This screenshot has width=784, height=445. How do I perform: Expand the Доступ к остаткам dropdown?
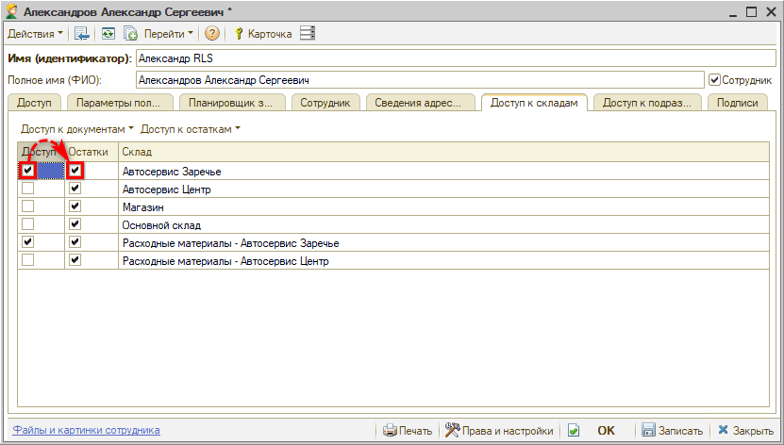coord(191,128)
